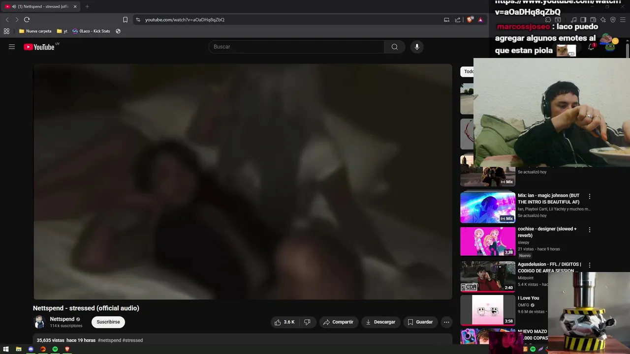Focus the Buscar search field
Viewport: 630px width, 354px height.
(296, 47)
